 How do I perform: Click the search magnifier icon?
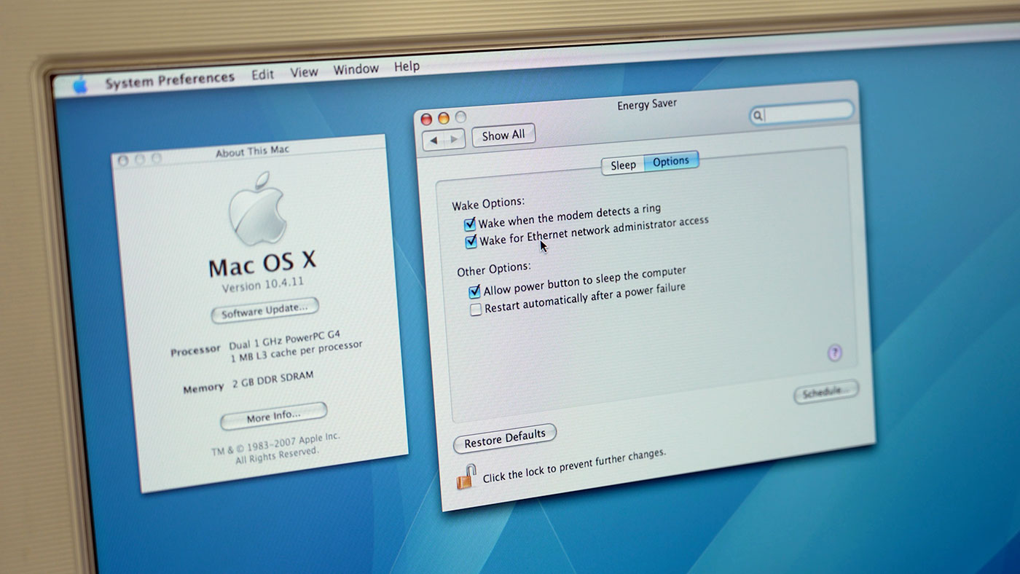758,115
